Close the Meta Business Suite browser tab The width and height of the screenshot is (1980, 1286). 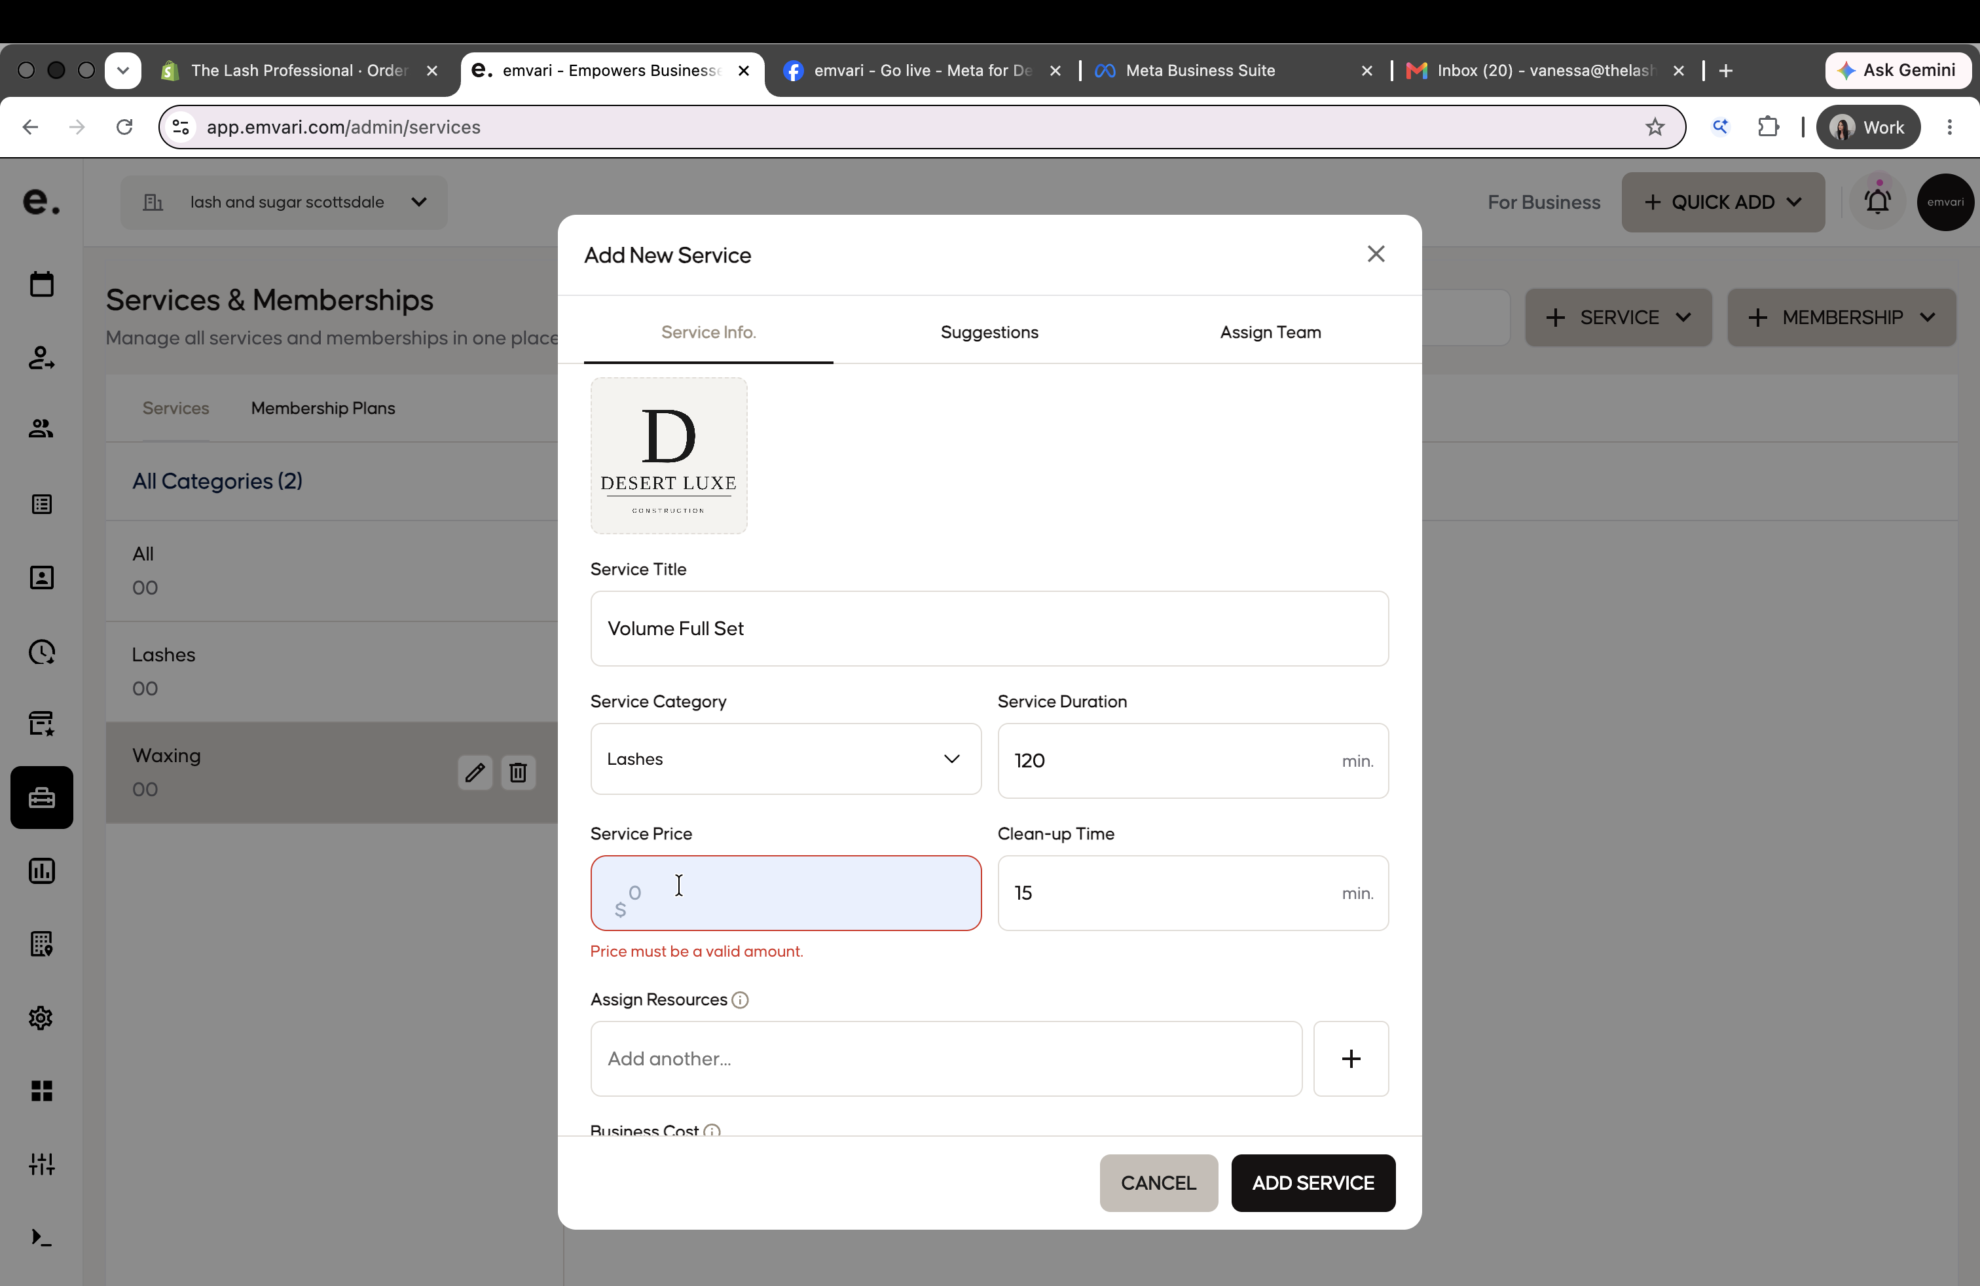point(1367,71)
